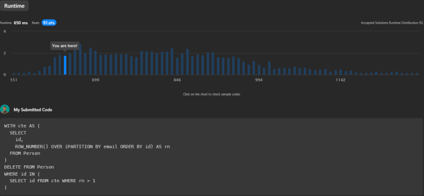
Task: Click the 'My Submitted Code' heading
Action: 33,110
